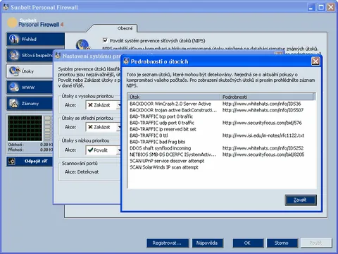Click the Registrovat... button
This screenshot has width=338, height=254.
[x=168, y=243]
